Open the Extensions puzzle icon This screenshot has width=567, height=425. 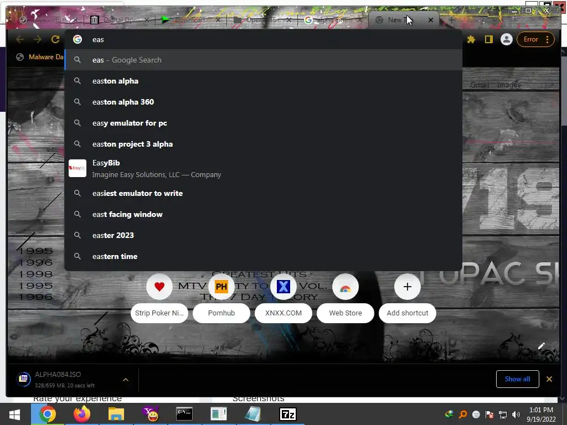coord(471,39)
